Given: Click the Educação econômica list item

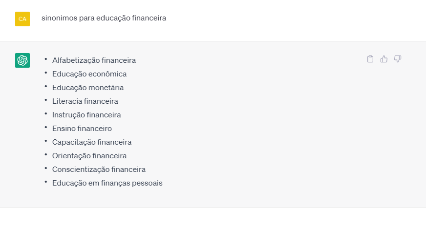Looking at the screenshot, I should (x=89, y=74).
